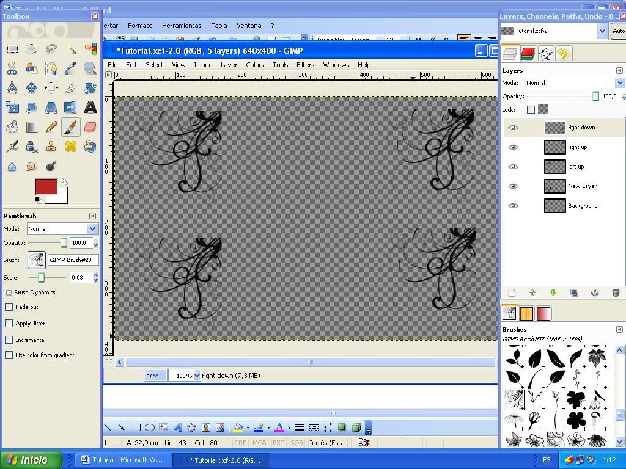Image resolution: width=626 pixels, height=469 pixels.
Task: Click the red foreground color swatch
Action: pyautogui.click(x=45, y=185)
